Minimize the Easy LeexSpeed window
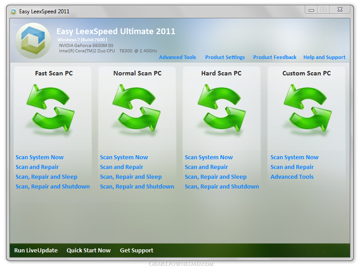The height and width of the screenshot is (267, 362). coord(311,10)
